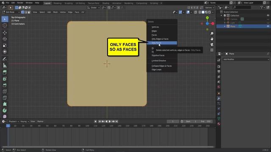Click the pan view hand icon
271x152 pixels.
pyautogui.click(x=212, y=39)
